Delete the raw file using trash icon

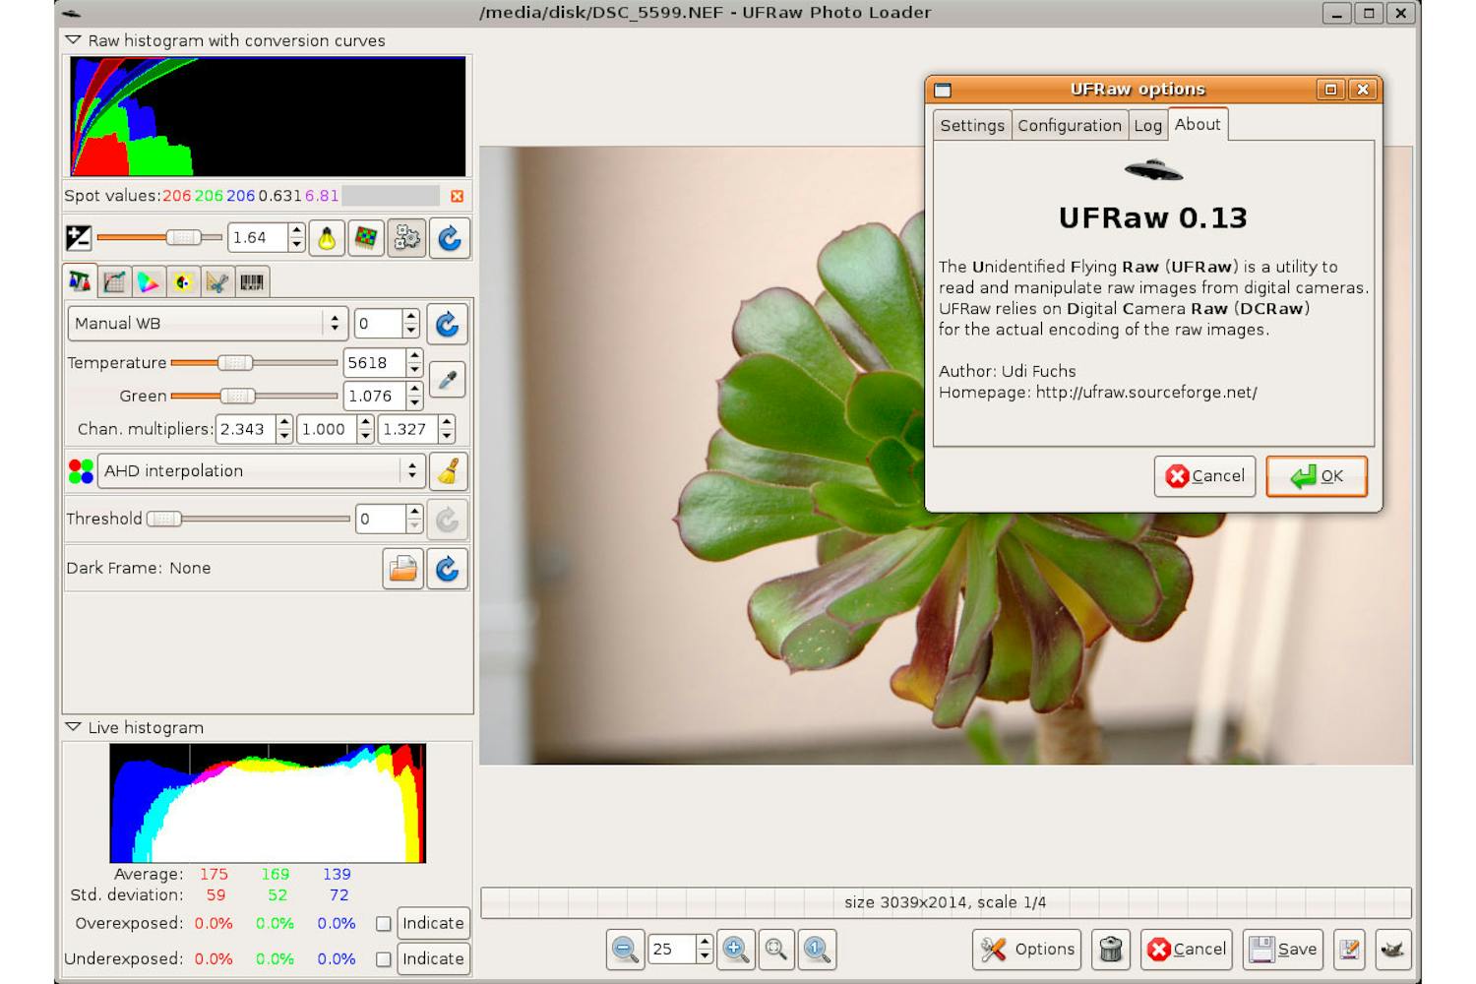1111,949
